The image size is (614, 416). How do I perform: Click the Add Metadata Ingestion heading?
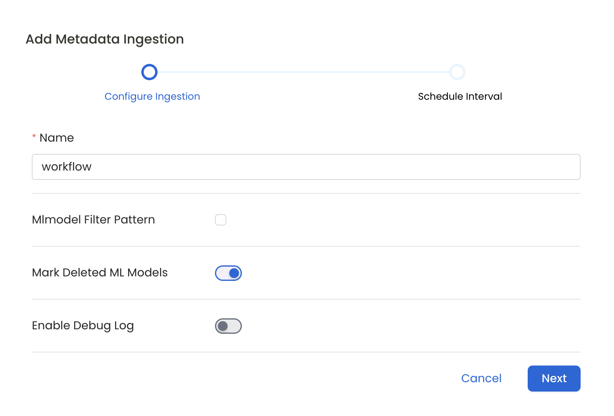pos(105,39)
